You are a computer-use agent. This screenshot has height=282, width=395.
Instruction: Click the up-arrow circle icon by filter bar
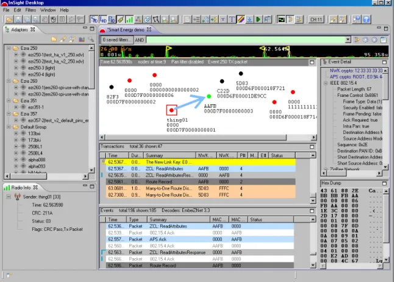click(x=374, y=40)
